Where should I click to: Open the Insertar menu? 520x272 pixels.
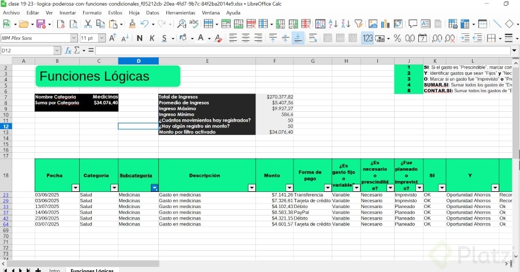pyautogui.click(x=68, y=13)
